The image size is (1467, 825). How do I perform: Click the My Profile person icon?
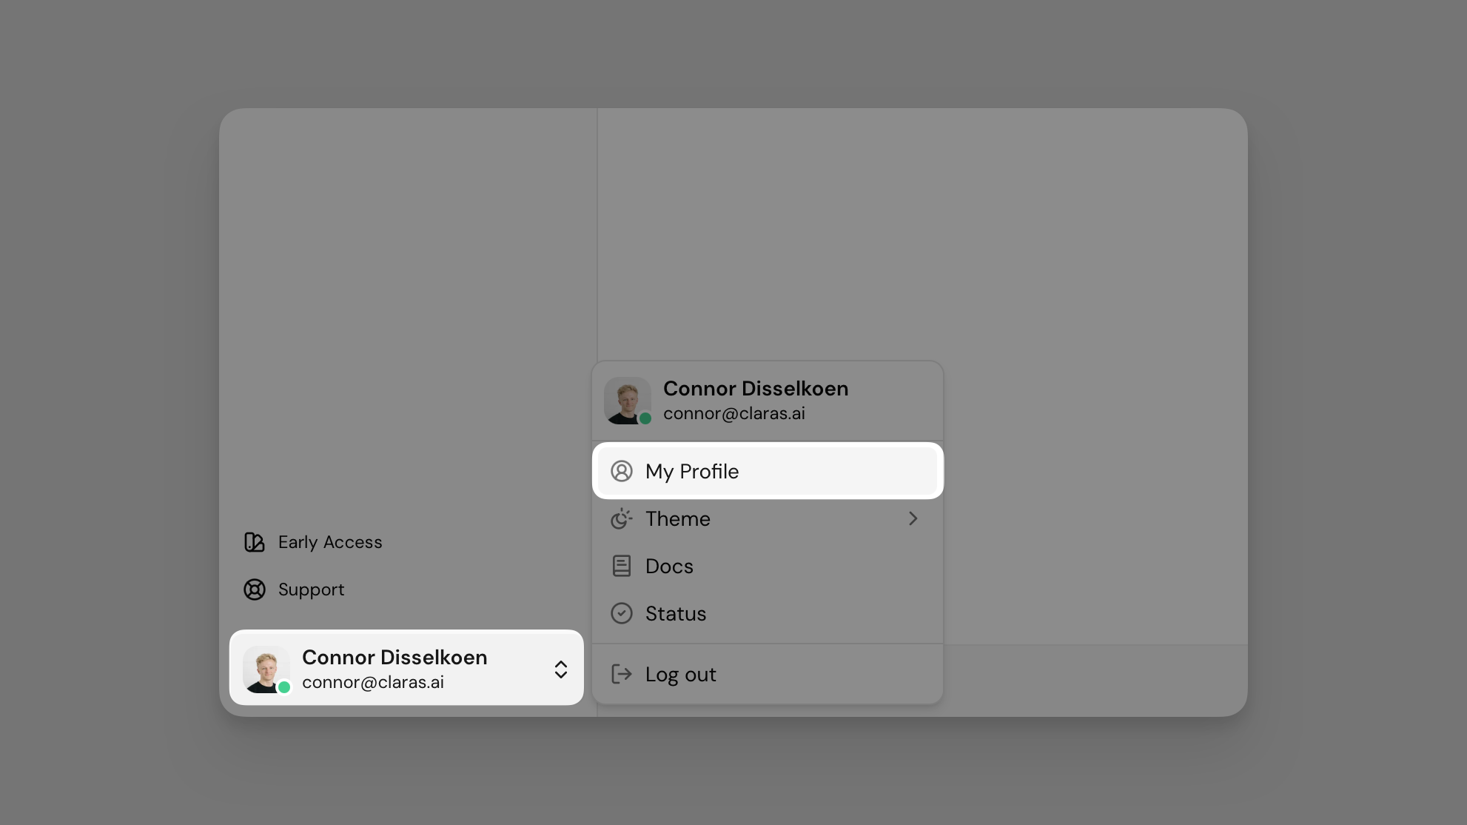click(622, 472)
